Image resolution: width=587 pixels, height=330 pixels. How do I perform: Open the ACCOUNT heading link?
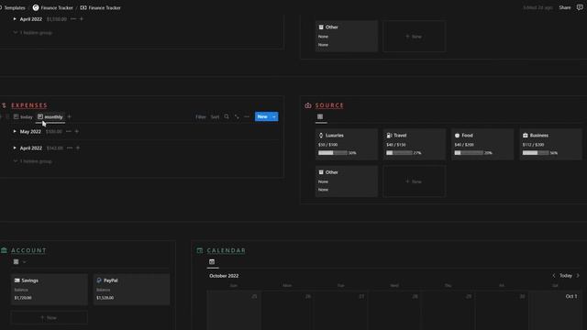pyautogui.click(x=28, y=250)
